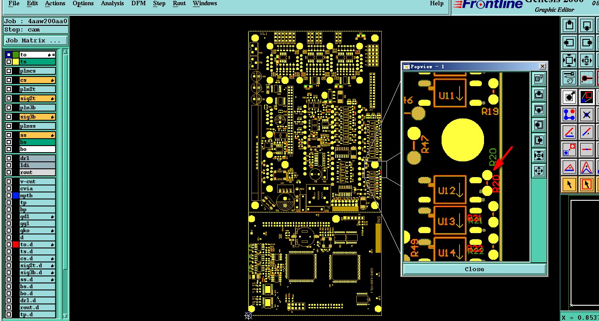The width and height of the screenshot is (599, 321).
Task: Enable the checkbox for layer drl
Action: [x=9, y=158]
